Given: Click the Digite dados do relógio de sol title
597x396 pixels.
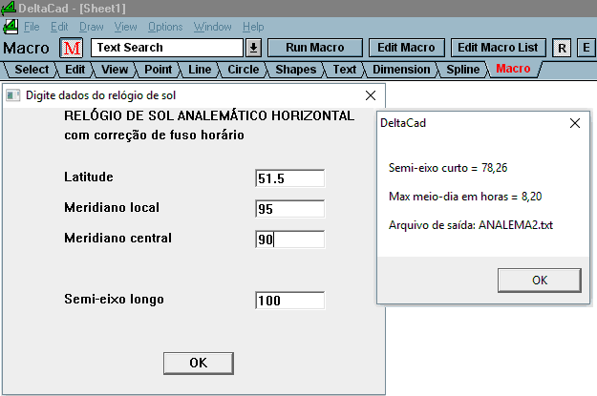Looking at the screenshot, I should click(100, 95).
